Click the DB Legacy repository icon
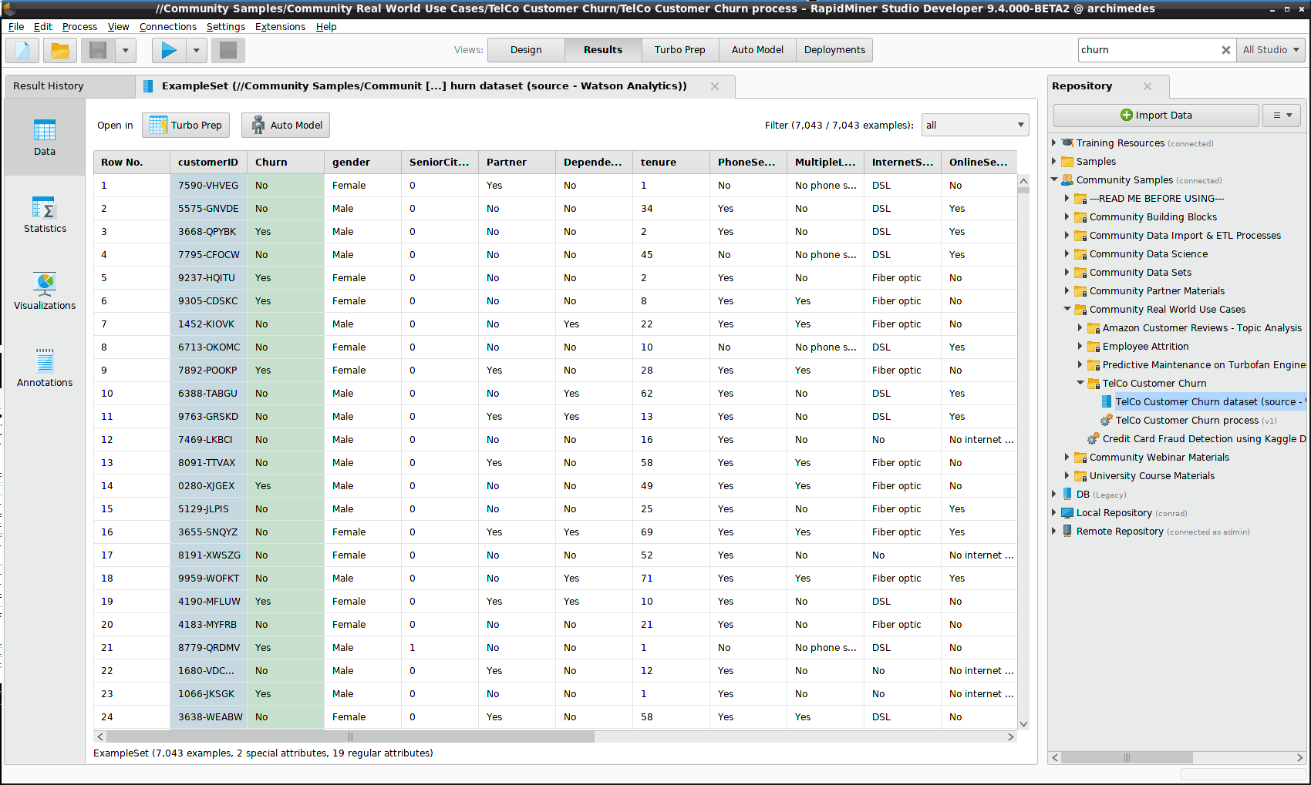The width and height of the screenshot is (1311, 785). coord(1067,495)
